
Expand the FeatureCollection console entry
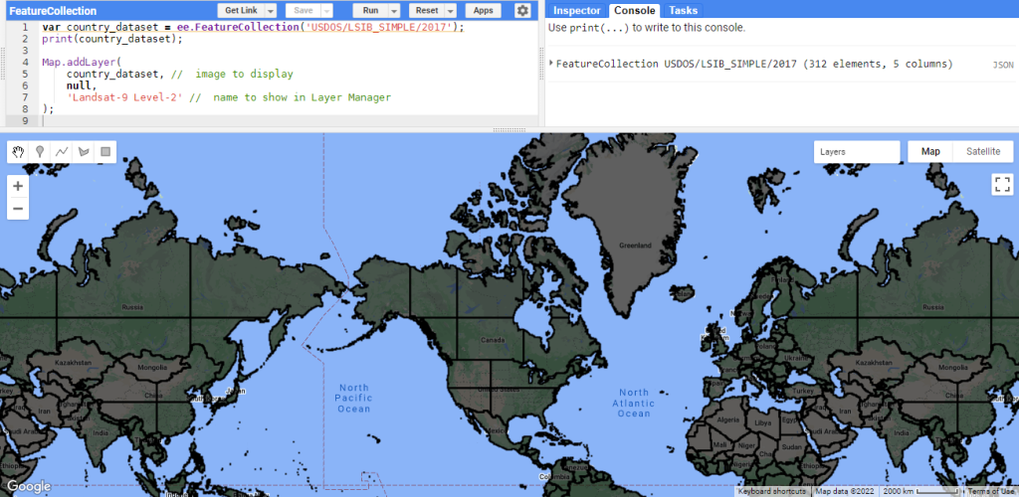coord(551,64)
